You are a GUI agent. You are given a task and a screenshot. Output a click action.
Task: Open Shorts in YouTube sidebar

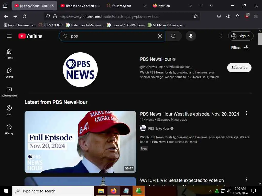pyautogui.click(x=9, y=73)
